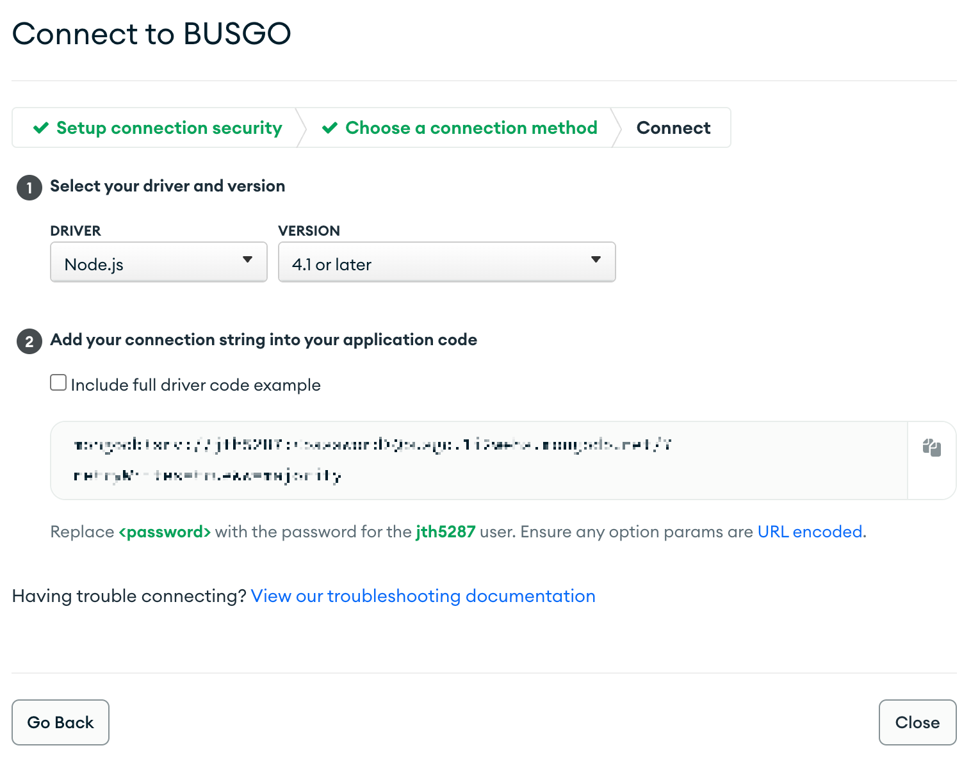Click the arrow on the Version dropdown

coord(596,259)
